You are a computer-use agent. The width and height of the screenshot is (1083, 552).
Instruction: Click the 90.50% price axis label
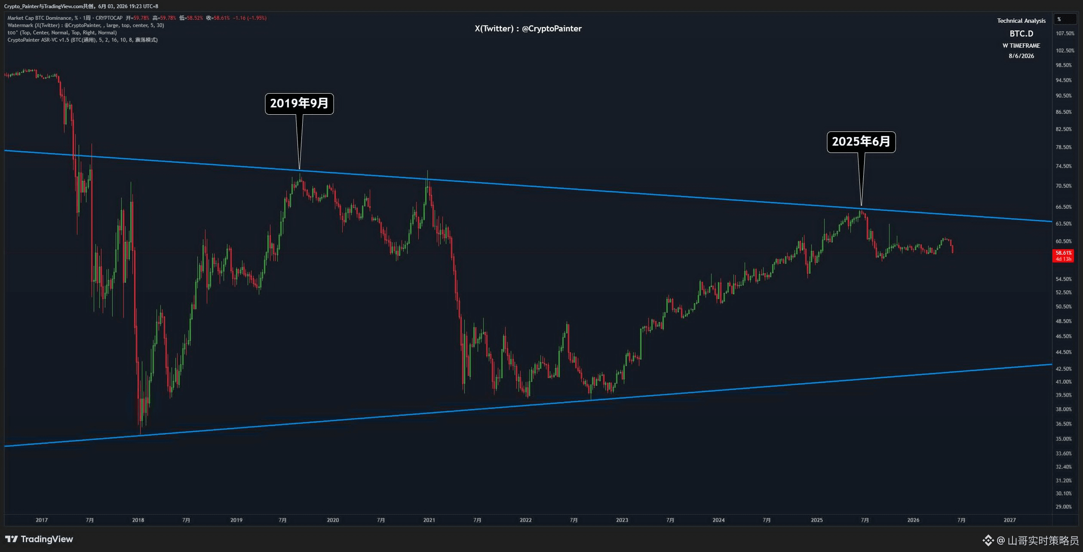click(x=1064, y=96)
